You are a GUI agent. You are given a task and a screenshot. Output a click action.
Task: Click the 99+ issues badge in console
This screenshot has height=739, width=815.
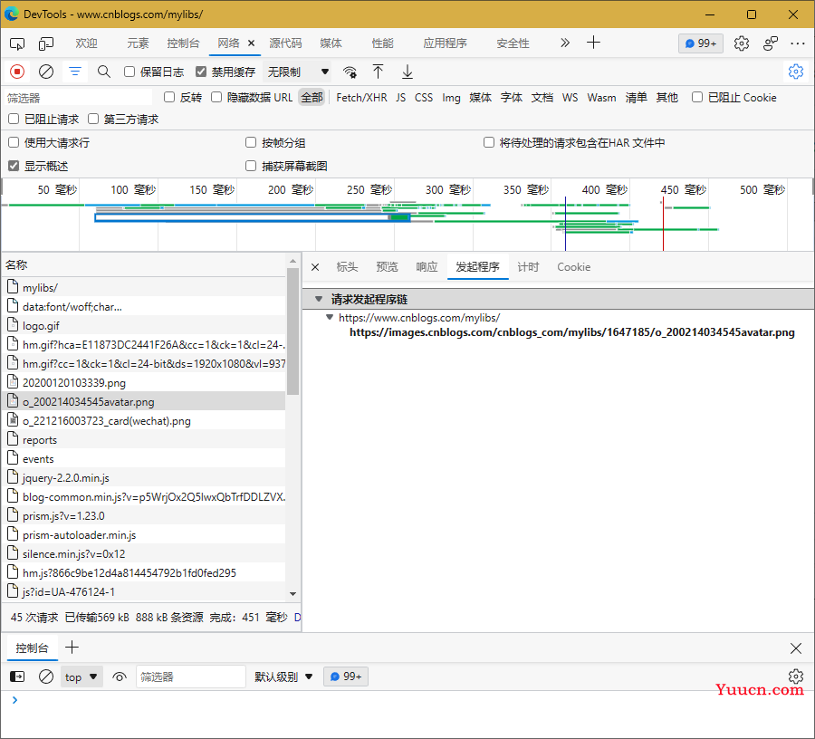click(x=346, y=677)
